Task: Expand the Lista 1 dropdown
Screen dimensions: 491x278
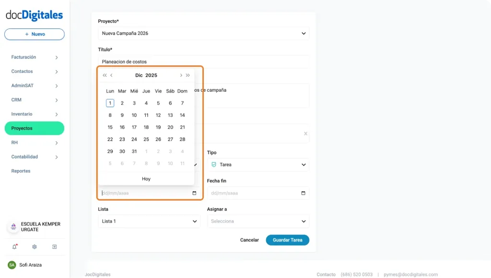Action: tap(149, 221)
